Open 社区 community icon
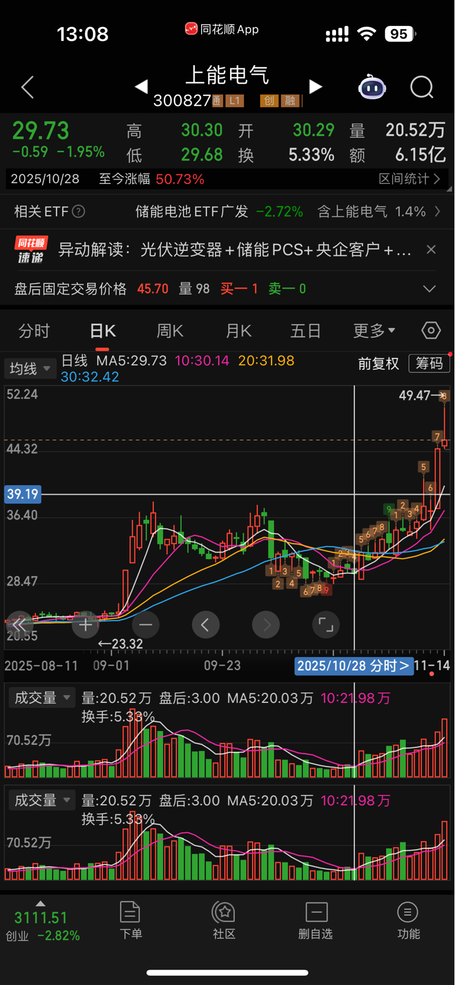Image resolution: width=455 pixels, height=985 pixels. 224,912
